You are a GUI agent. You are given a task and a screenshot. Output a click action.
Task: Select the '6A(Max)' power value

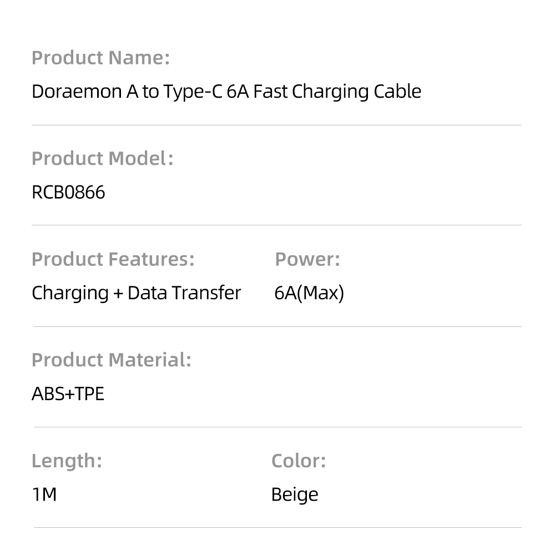pyautogui.click(x=309, y=293)
